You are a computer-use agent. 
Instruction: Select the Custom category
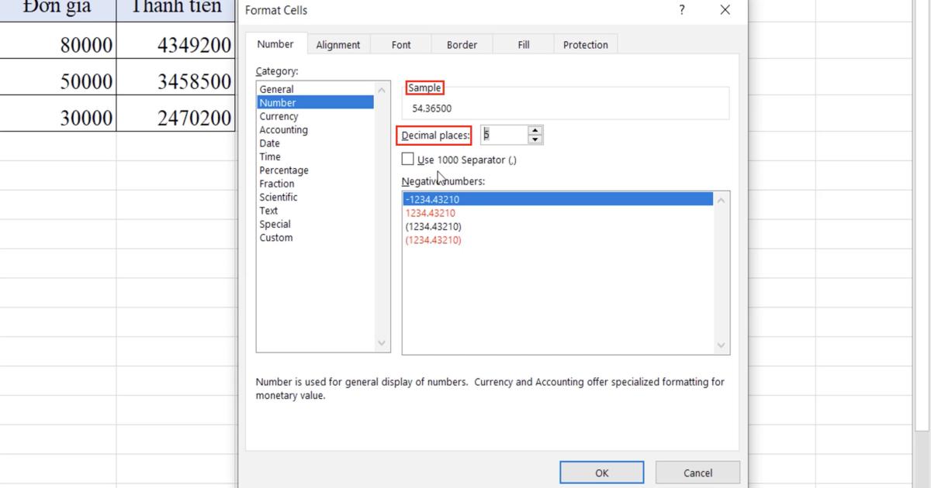276,237
